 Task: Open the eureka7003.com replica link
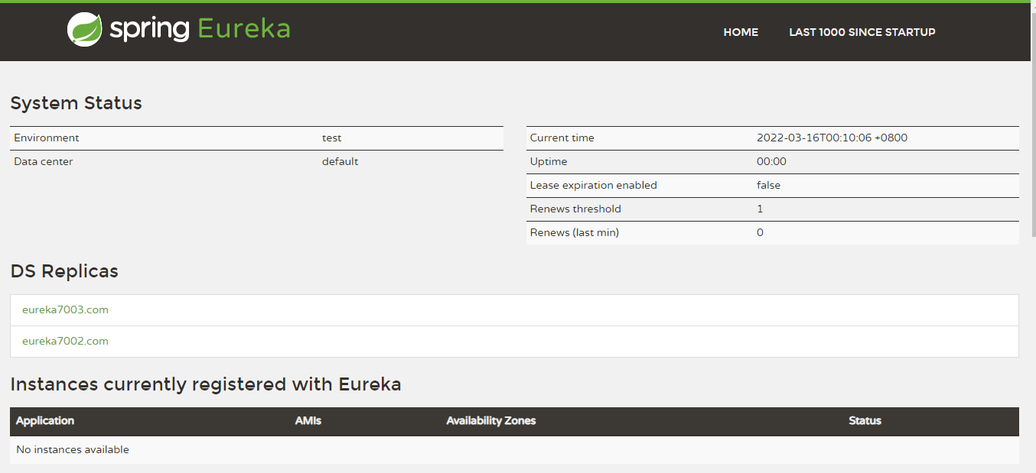(x=65, y=309)
